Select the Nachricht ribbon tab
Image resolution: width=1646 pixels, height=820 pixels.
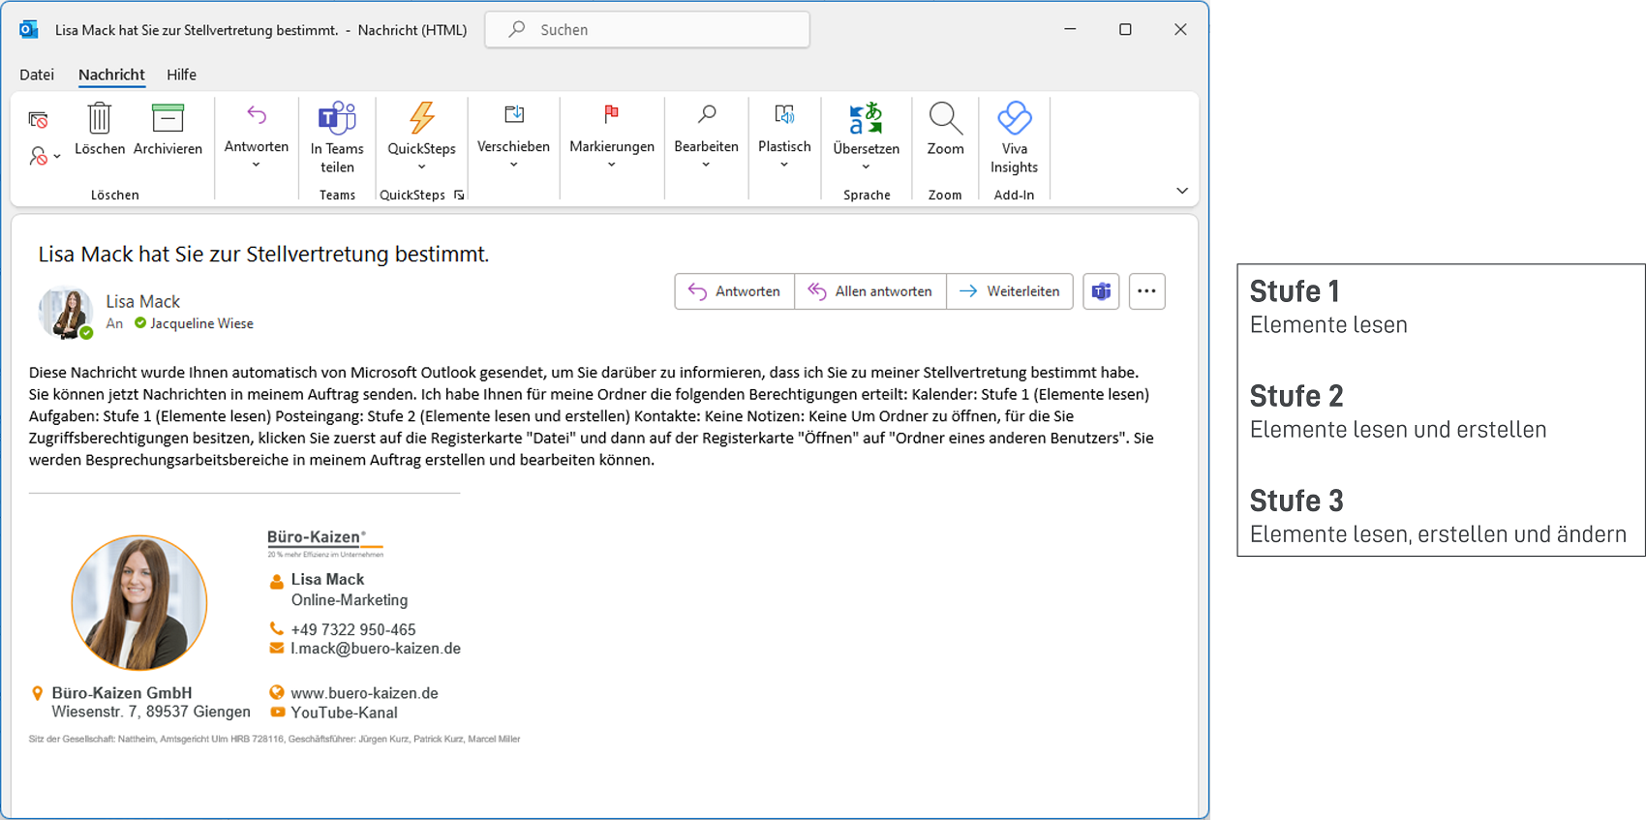111,75
